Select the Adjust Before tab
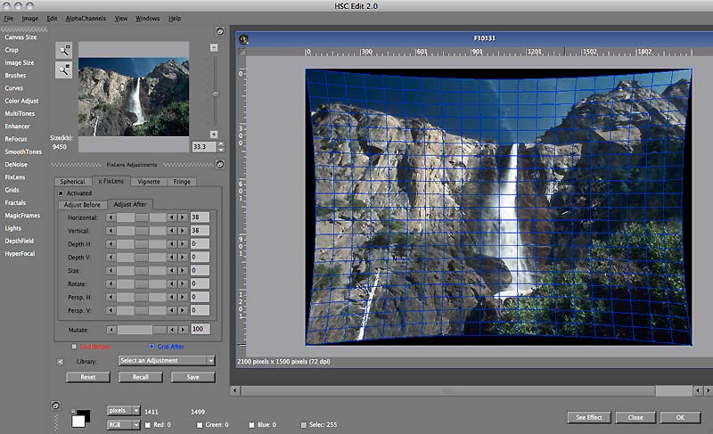Viewport: 713px width, 434px height. tap(82, 205)
